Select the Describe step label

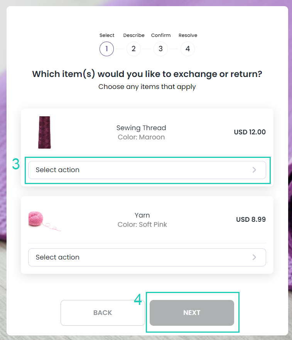134,35
